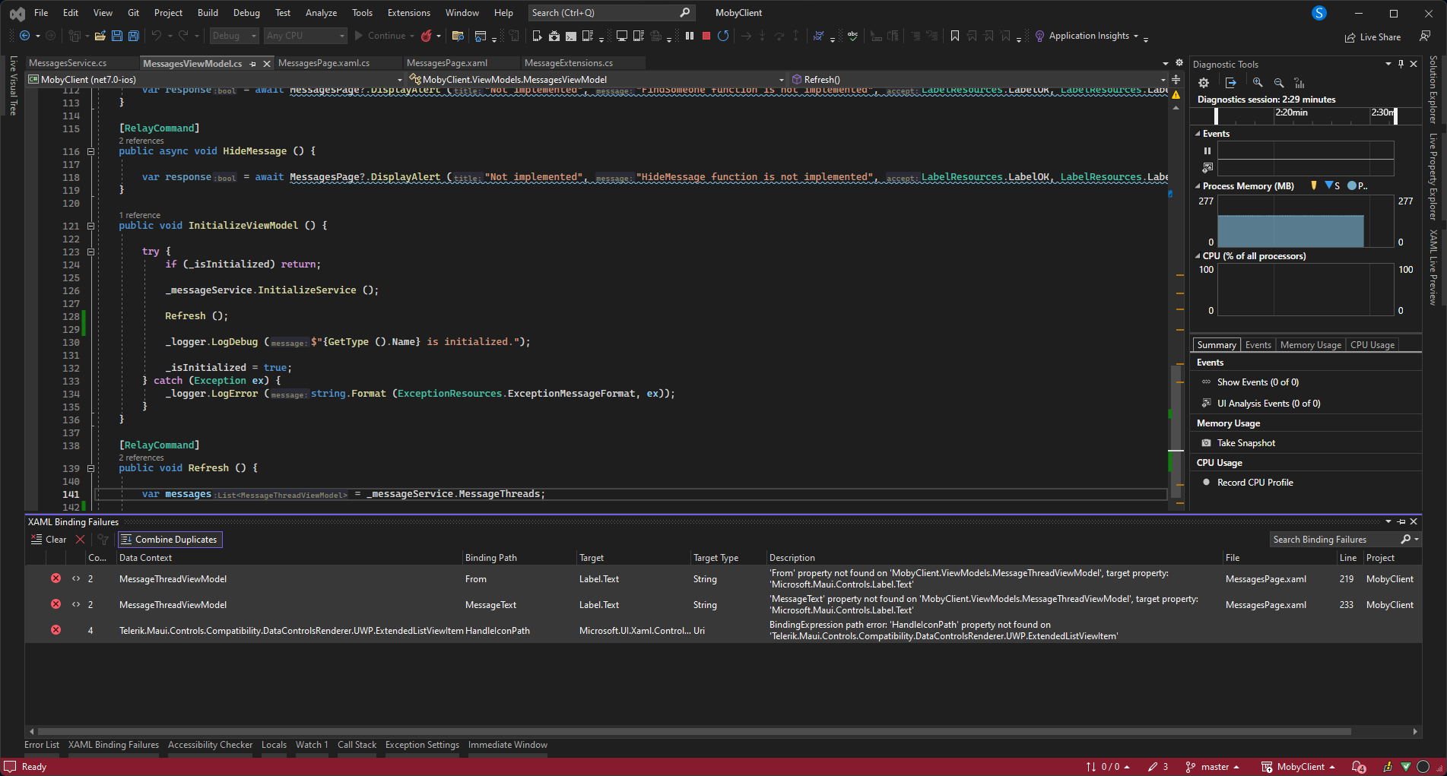
Task: Click the toggle bookmark icon
Action: pyautogui.click(x=955, y=36)
